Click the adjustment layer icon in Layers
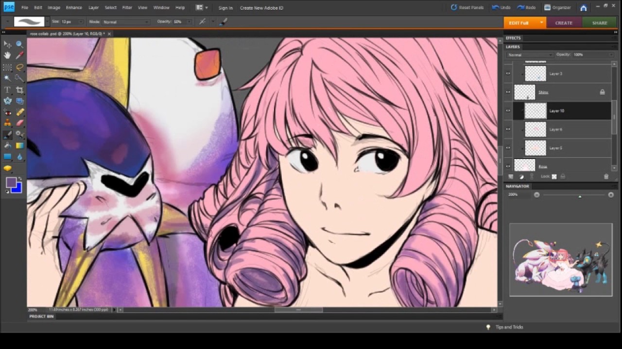Image resolution: width=622 pixels, height=349 pixels. click(521, 177)
